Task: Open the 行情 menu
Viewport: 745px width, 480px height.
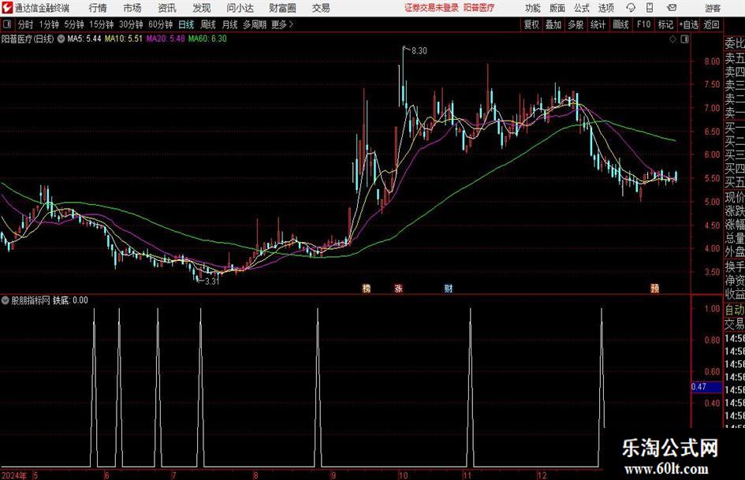Action: (98, 8)
